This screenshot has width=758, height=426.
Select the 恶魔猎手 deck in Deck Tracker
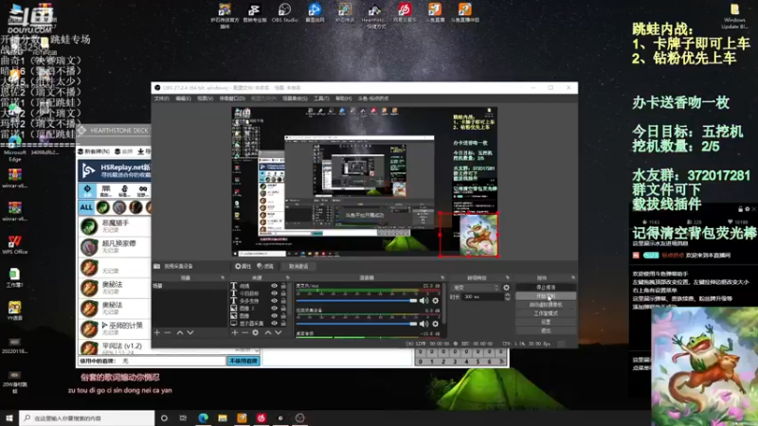click(114, 226)
